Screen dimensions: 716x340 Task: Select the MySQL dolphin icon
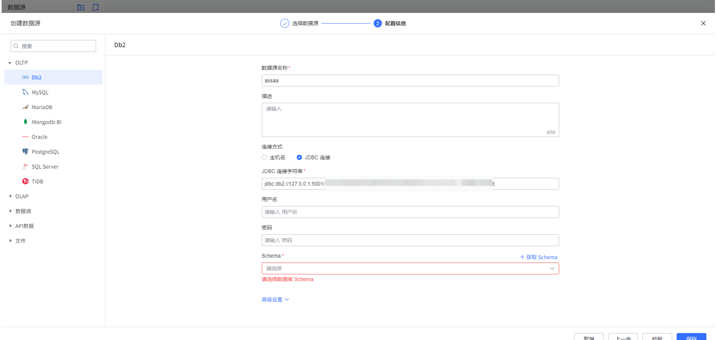25,92
